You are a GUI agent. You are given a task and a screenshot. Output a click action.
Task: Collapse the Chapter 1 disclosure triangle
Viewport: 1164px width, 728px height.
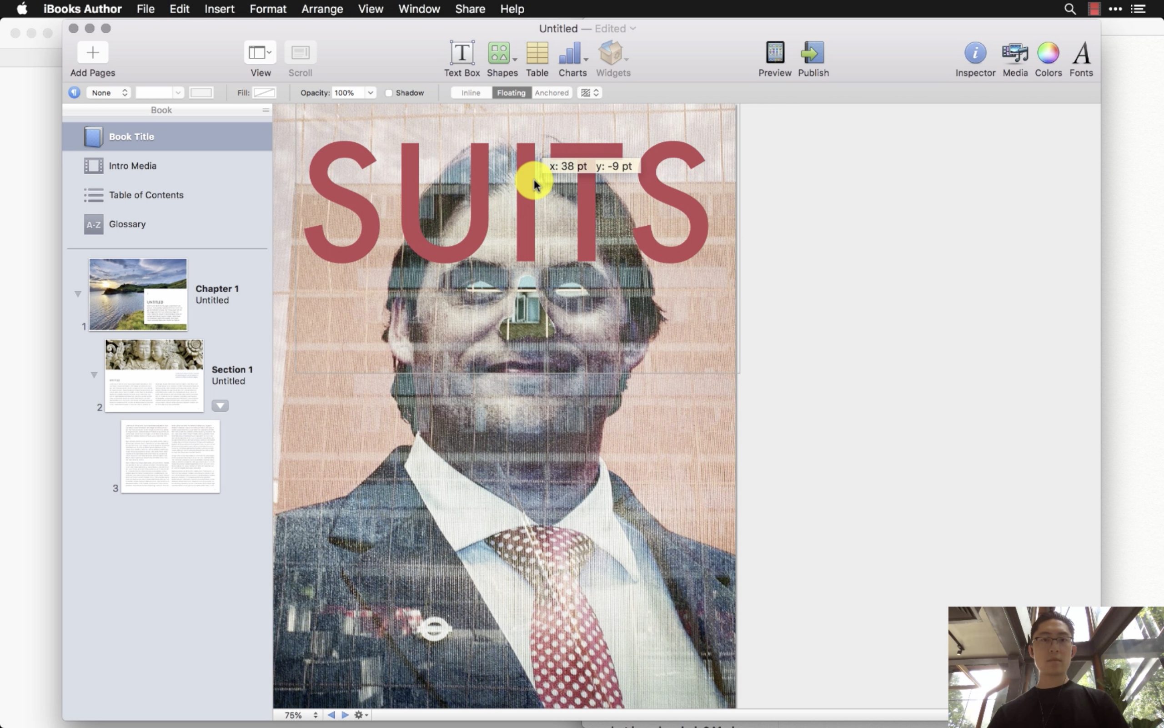click(77, 293)
